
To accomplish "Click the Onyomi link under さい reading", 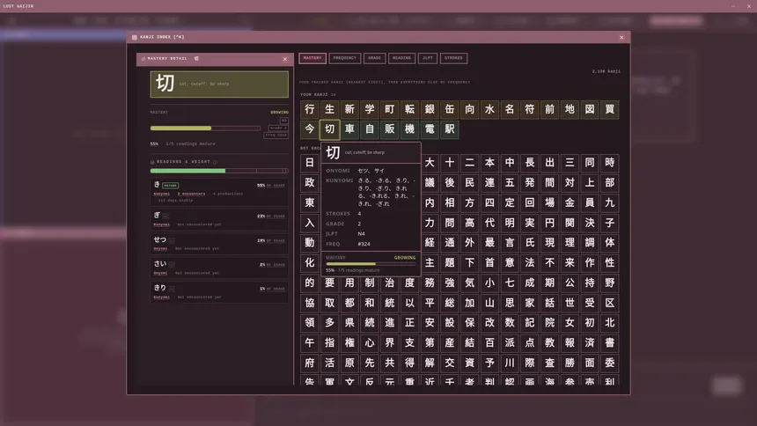I will [x=160, y=273].
